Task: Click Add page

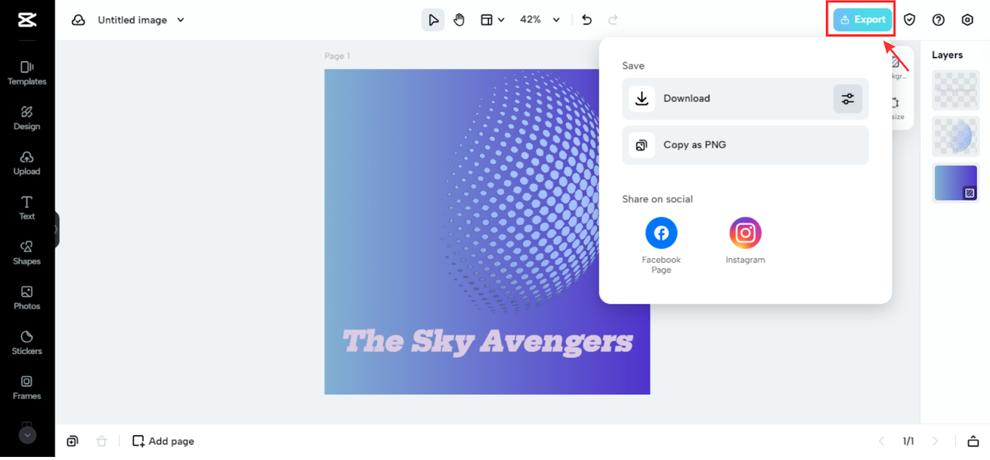Action: [163, 441]
